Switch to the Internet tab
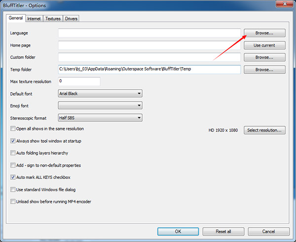Screen dimensions: 296x242 (34, 19)
